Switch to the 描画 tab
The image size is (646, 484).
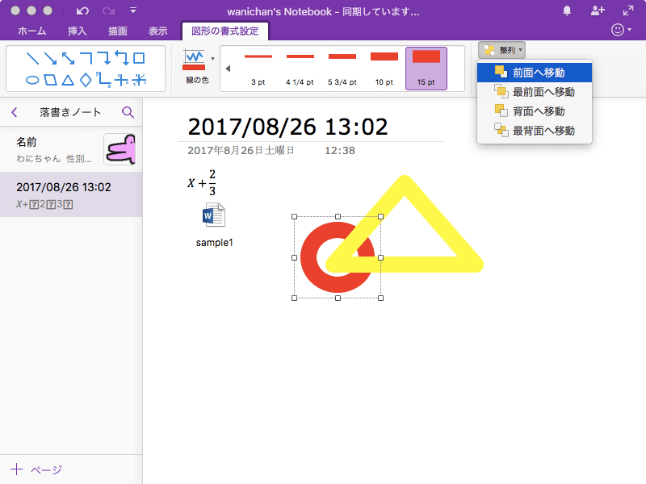pos(117,31)
